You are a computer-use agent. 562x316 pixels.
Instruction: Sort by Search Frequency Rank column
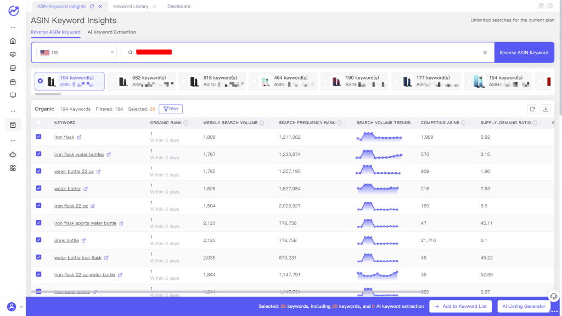tap(346, 123)
